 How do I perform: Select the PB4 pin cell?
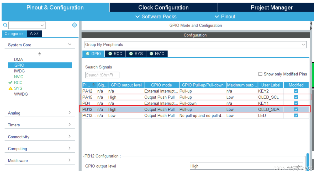tap(89, 103)
